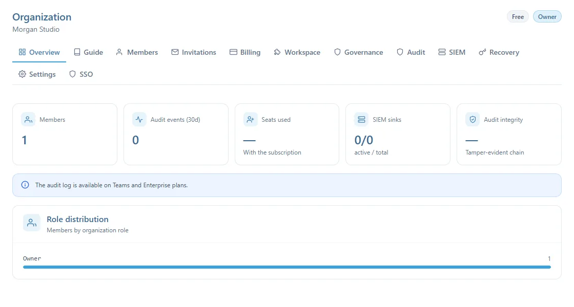Select the SSO tab
Viewport: 574px width, 307px height.
[x=81, y=74]
